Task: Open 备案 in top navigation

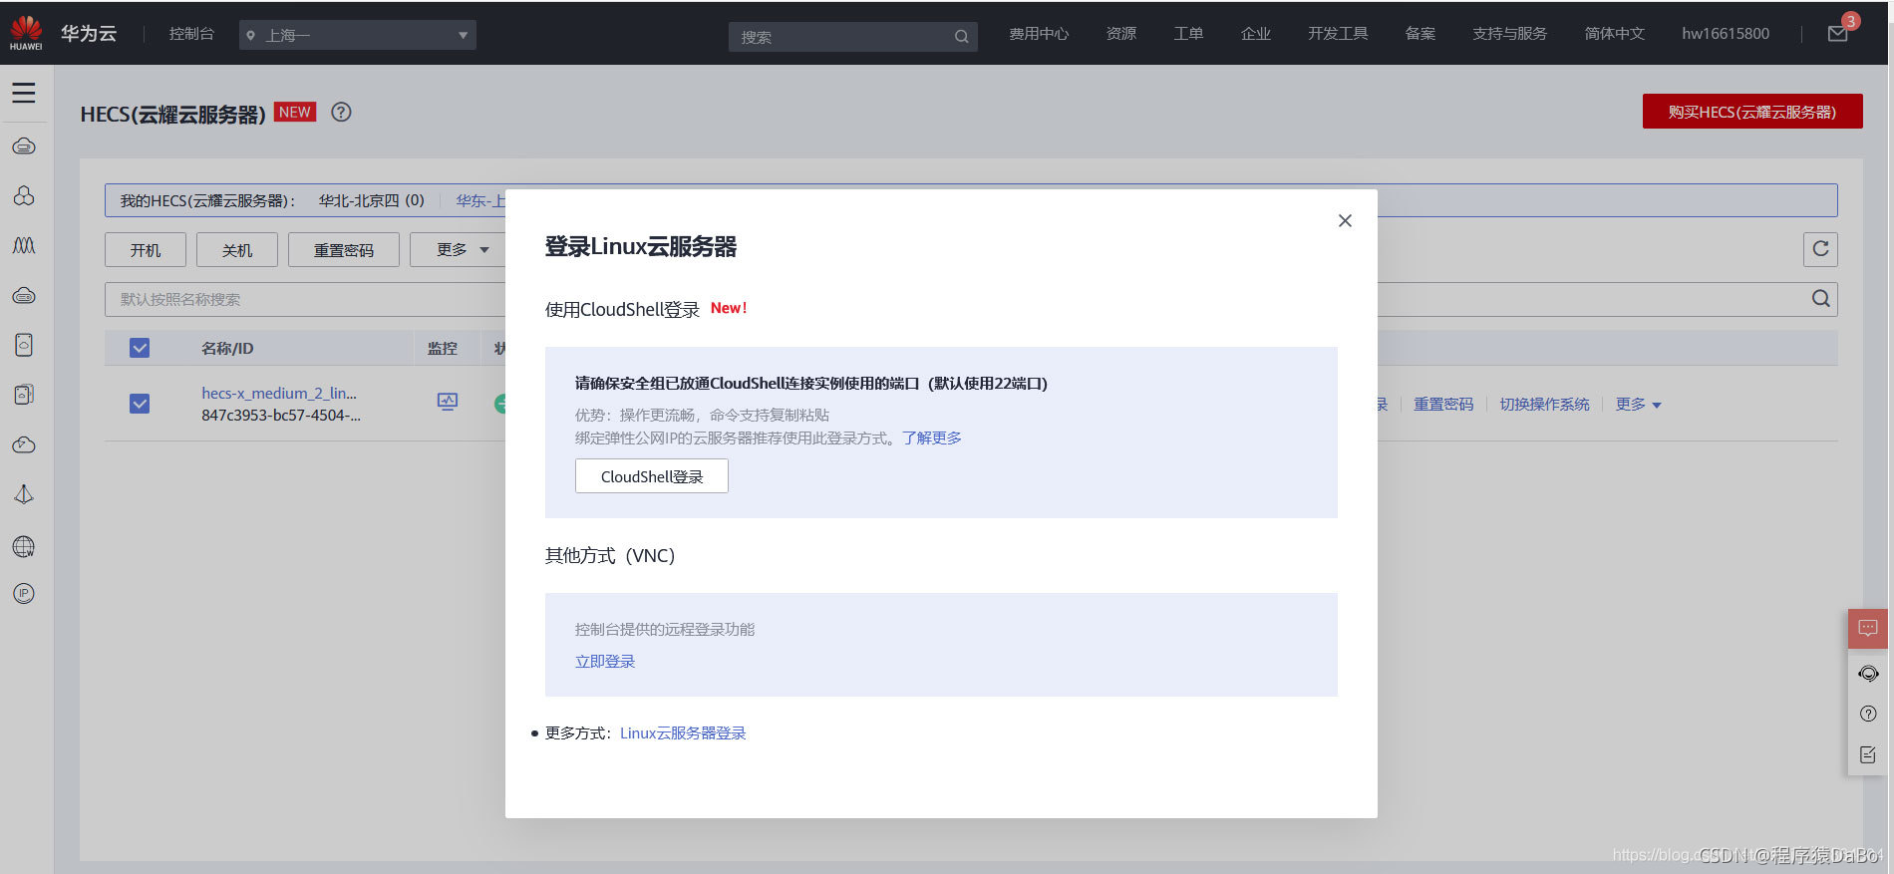Action: point(1420,34)
